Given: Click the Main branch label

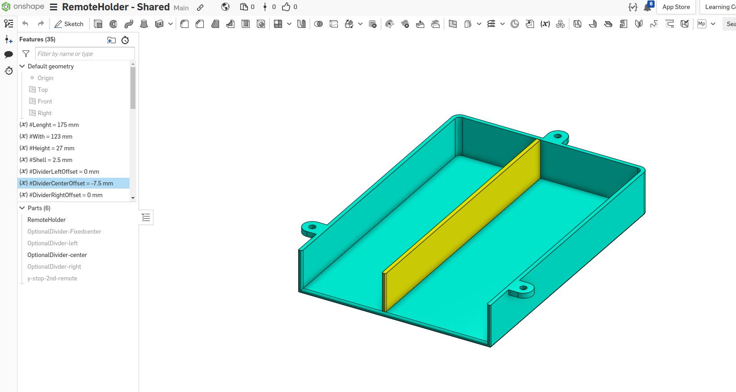Looking at the screenshot, I should (x=181, y=8).
